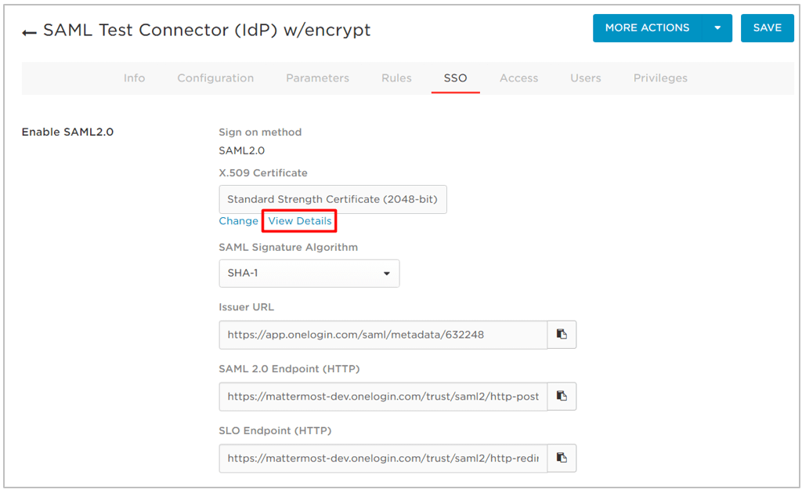The image size is (802, 493).
Task: Open the SAML Signature Algorithm dropdown
Action: click(309, 273)
